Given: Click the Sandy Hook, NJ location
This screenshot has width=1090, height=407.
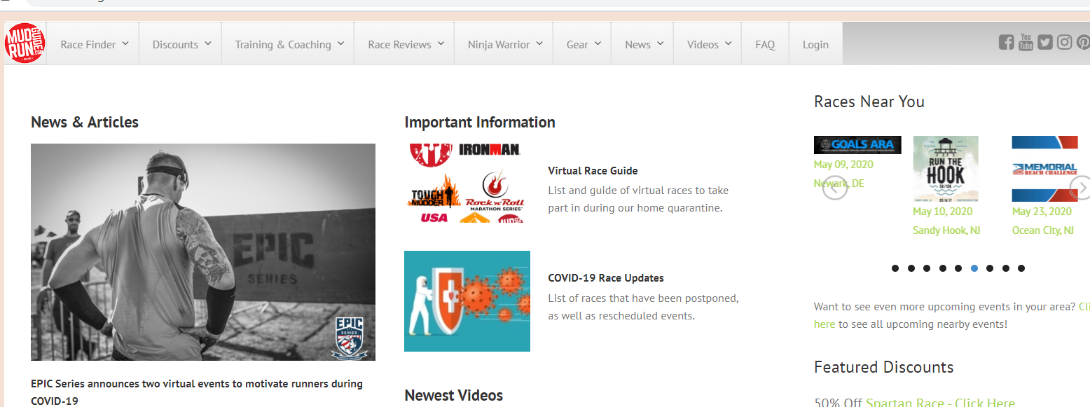Looking at the screenshot, I should (x=946, y=230).
